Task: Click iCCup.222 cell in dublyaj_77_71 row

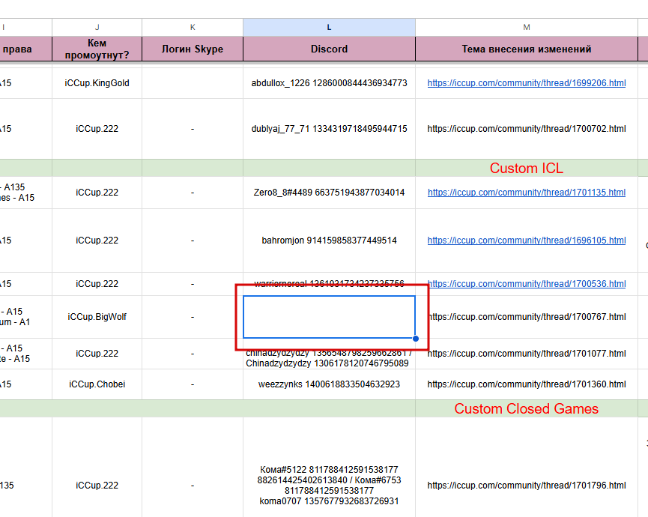Action: 97,129
